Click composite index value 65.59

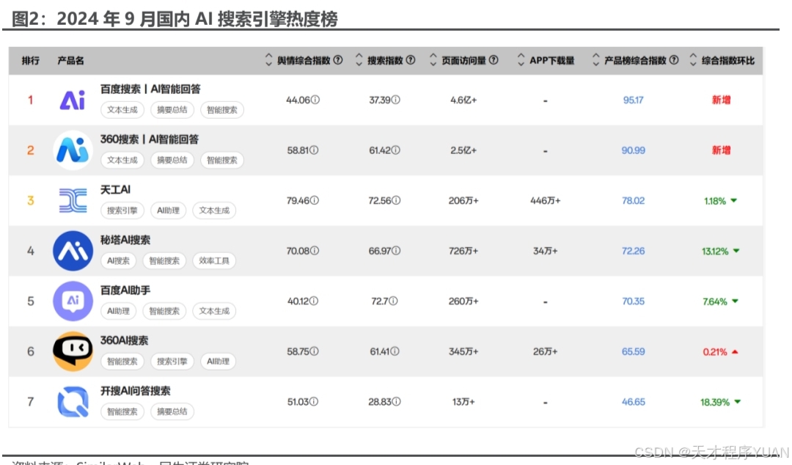tap(634, 351)
